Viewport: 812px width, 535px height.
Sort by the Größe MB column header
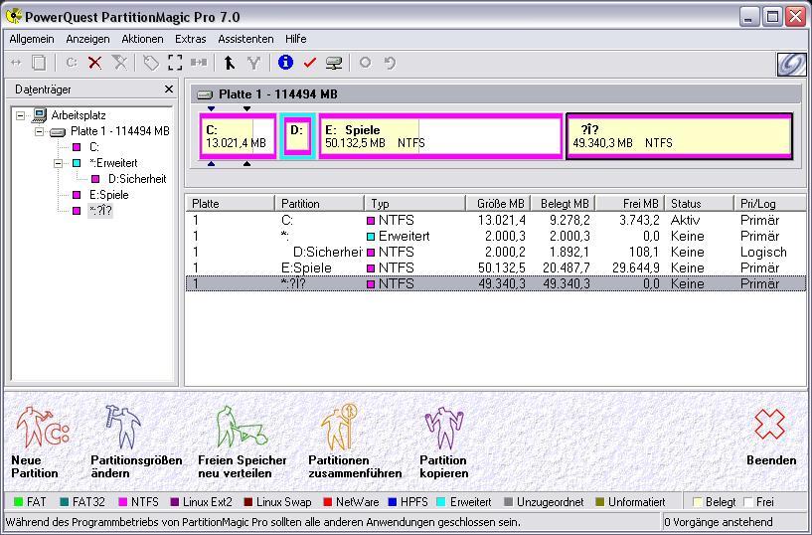(x=497, y=204)
